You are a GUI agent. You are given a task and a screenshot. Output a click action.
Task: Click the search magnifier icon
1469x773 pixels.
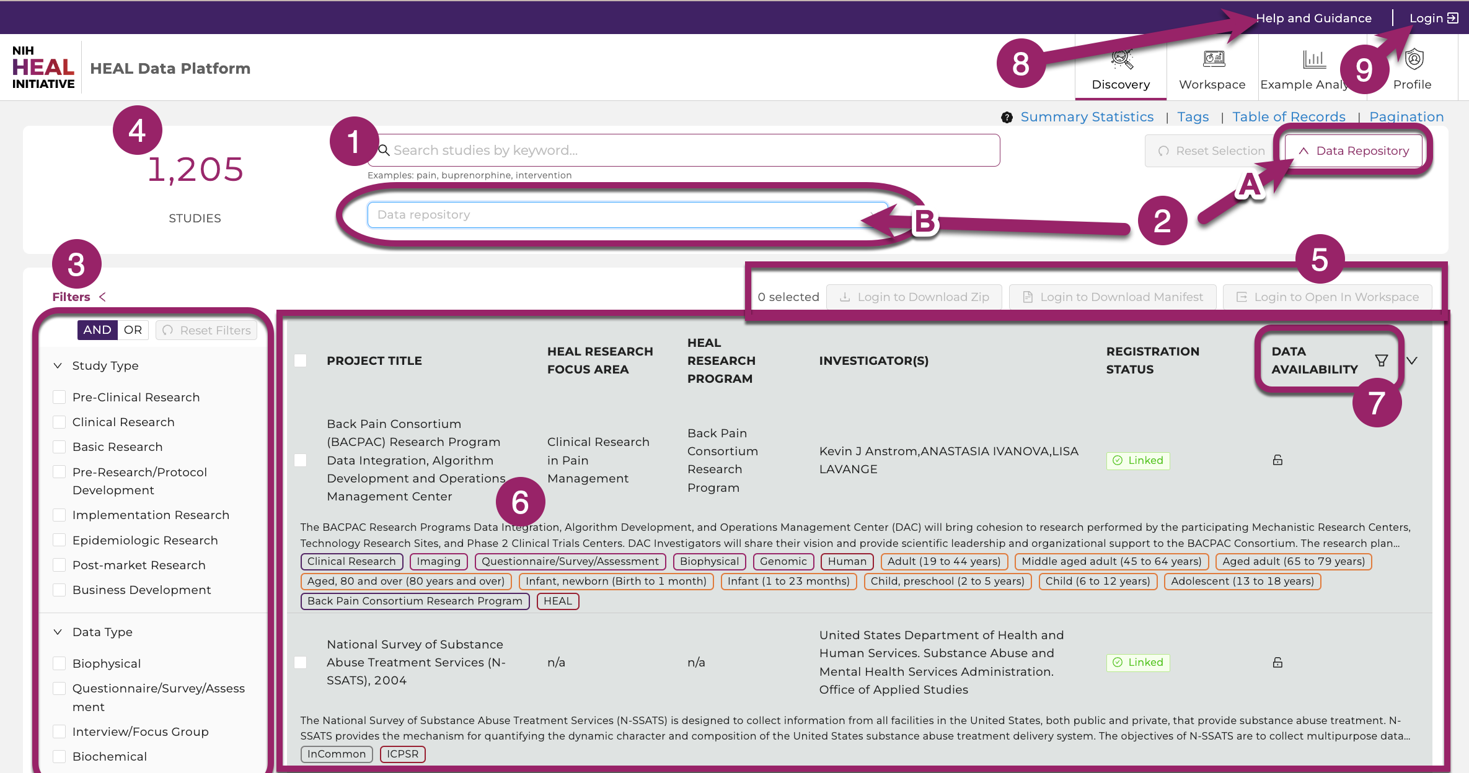click(384, 150)
